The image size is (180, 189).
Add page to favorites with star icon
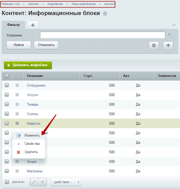(105, 14)
